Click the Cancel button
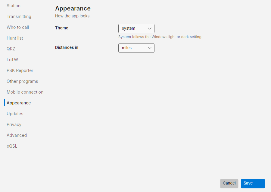This screenshot has height=192, width=271. [229, 183]
